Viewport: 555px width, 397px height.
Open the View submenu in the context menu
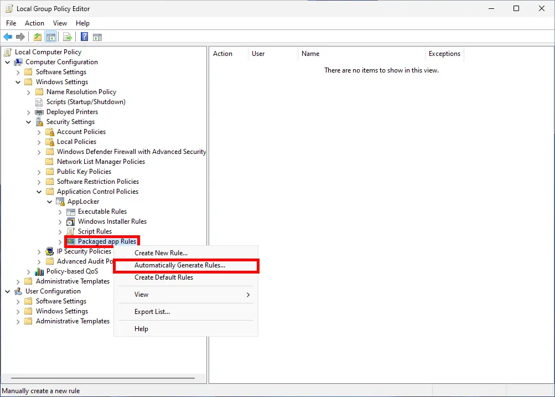(x=141, y=295)
